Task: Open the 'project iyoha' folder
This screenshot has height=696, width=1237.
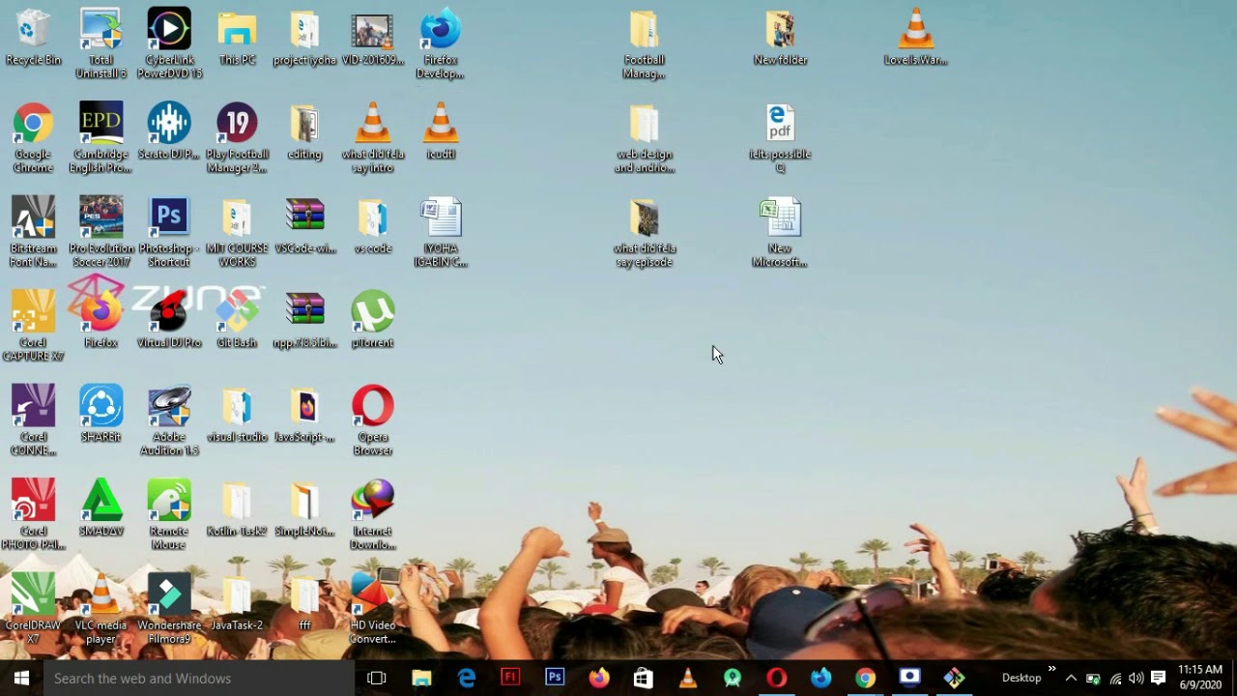Action: 304,39
